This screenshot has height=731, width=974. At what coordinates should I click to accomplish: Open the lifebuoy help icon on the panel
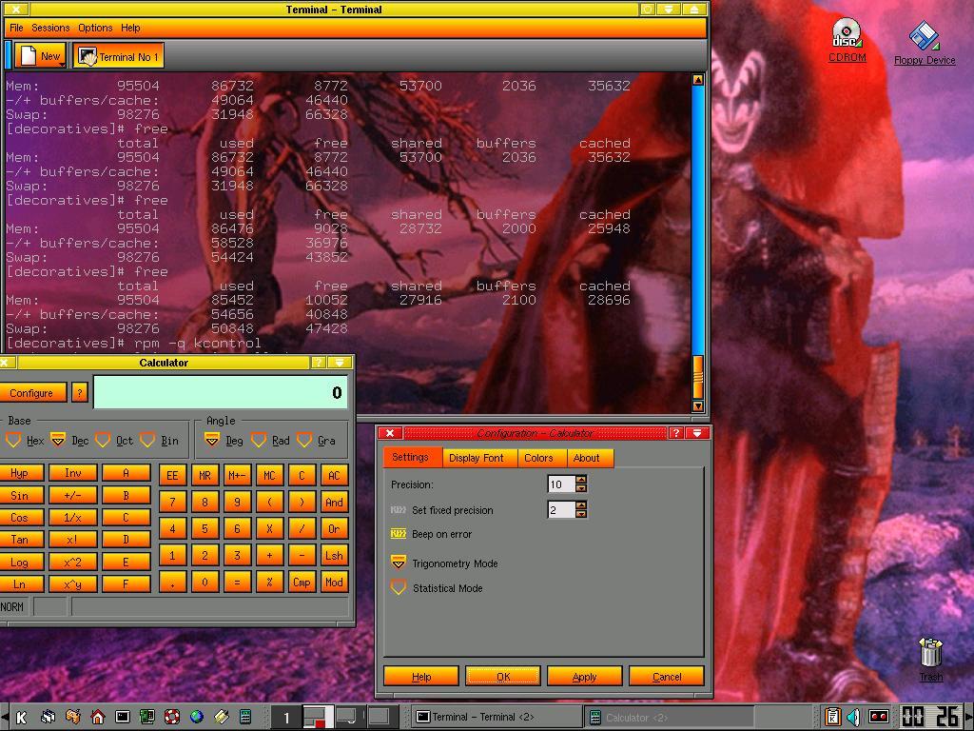click(x=172, y=718)
